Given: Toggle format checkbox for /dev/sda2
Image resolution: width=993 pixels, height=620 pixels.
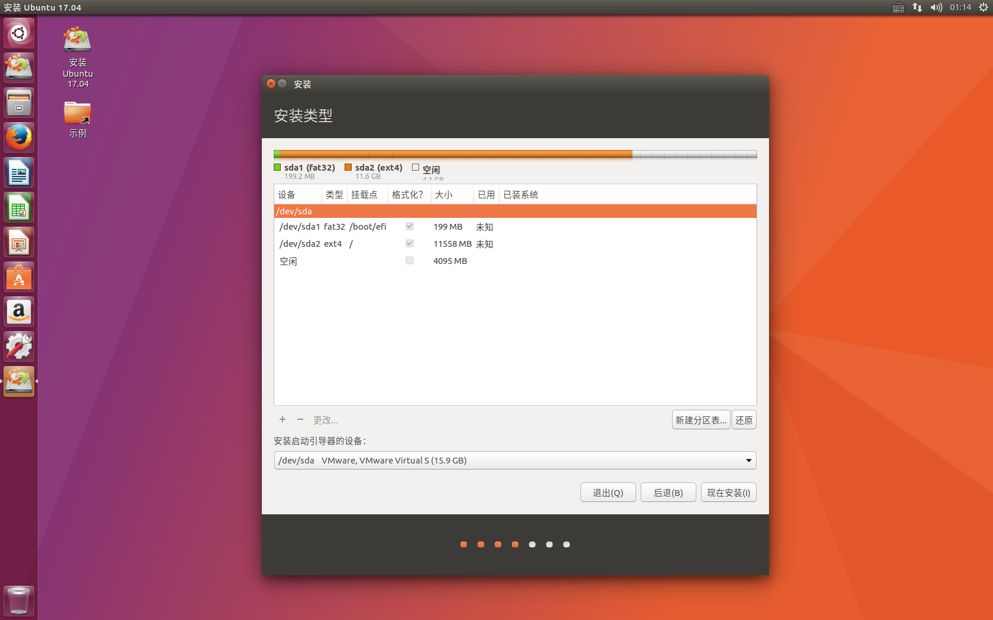Looking at the screenshot, I should (x=410, y=243).
